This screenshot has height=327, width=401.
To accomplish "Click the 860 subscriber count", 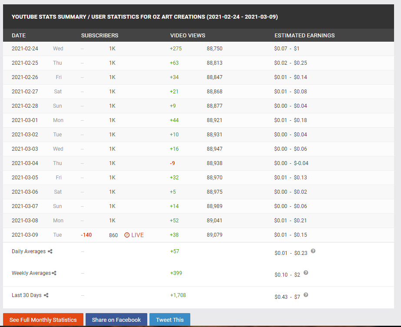I will coord(113,235).
